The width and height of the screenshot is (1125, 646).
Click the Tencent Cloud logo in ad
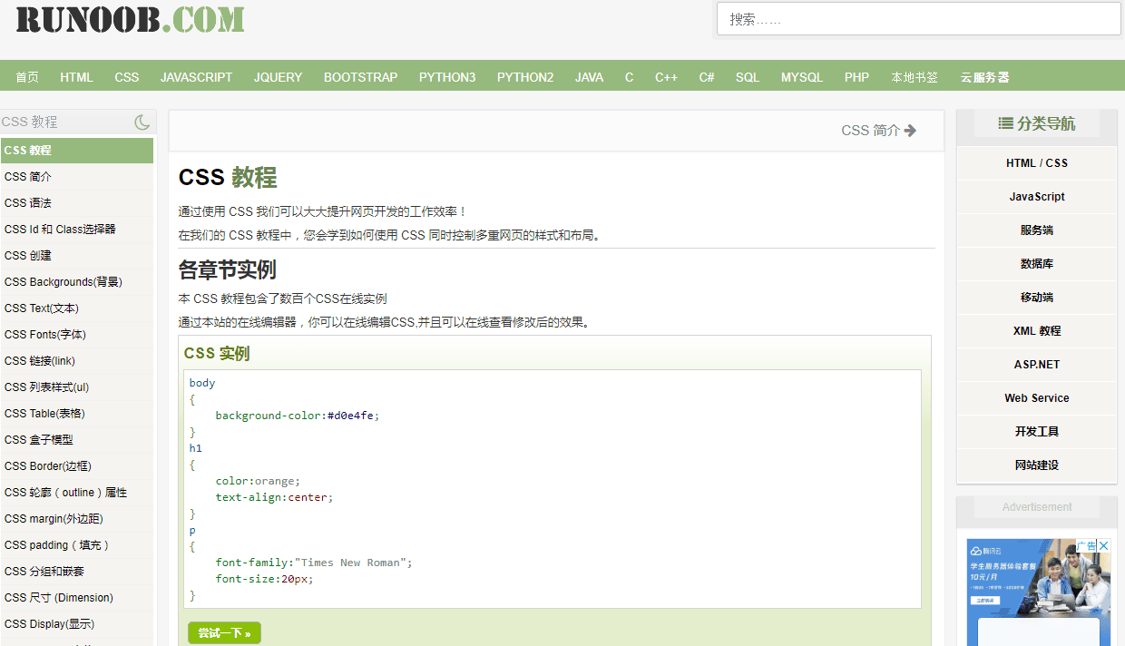[x=984, y=551]
